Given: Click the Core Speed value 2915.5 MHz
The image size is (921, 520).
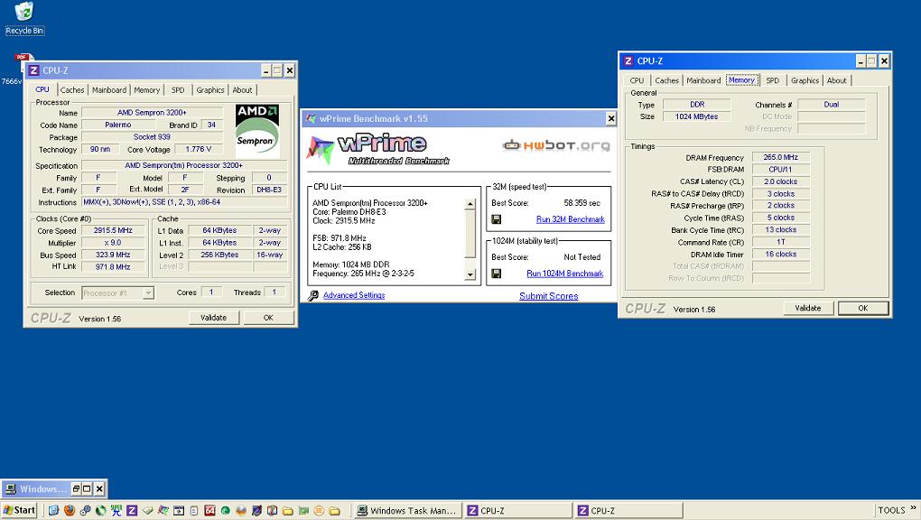Looking at the screenshot, I should tap(114, 230).
